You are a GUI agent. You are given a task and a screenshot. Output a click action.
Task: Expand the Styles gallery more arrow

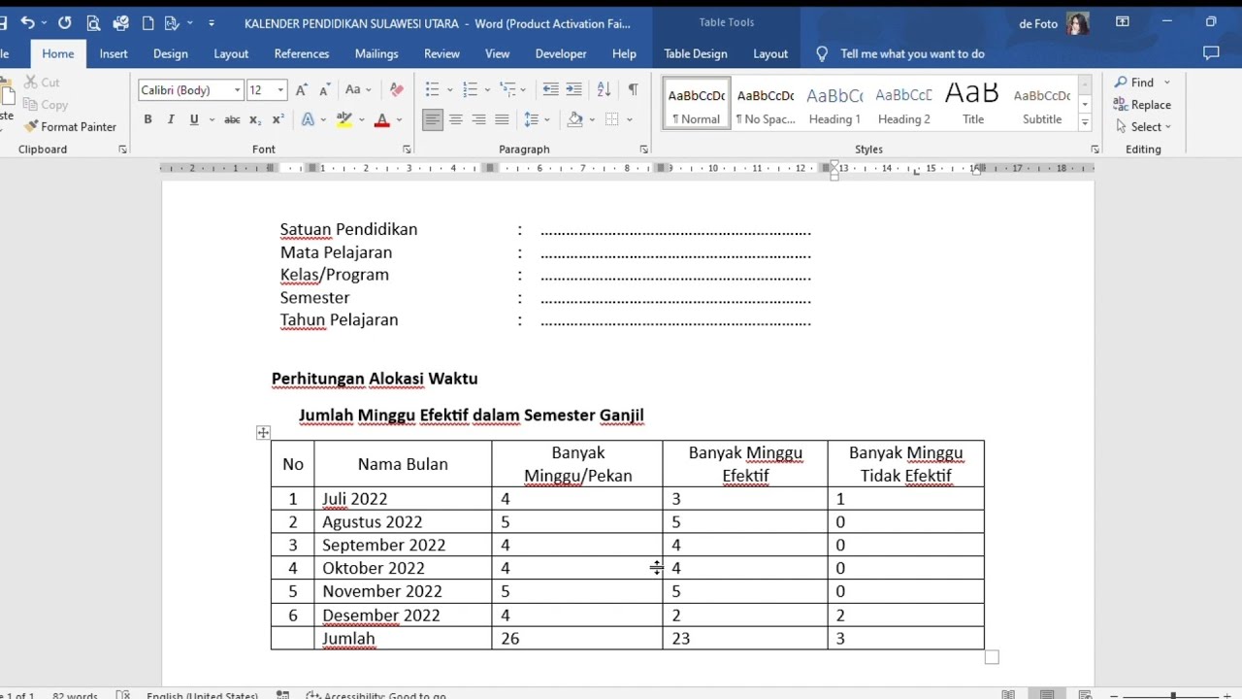pos(1085,123)
